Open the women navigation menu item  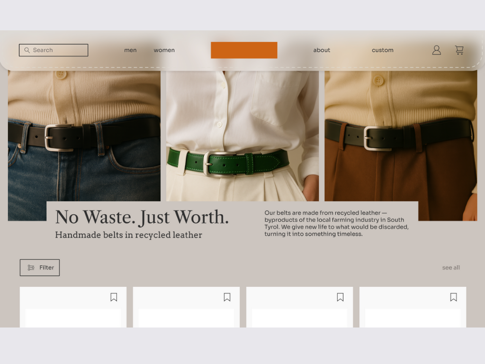(164, 50)
